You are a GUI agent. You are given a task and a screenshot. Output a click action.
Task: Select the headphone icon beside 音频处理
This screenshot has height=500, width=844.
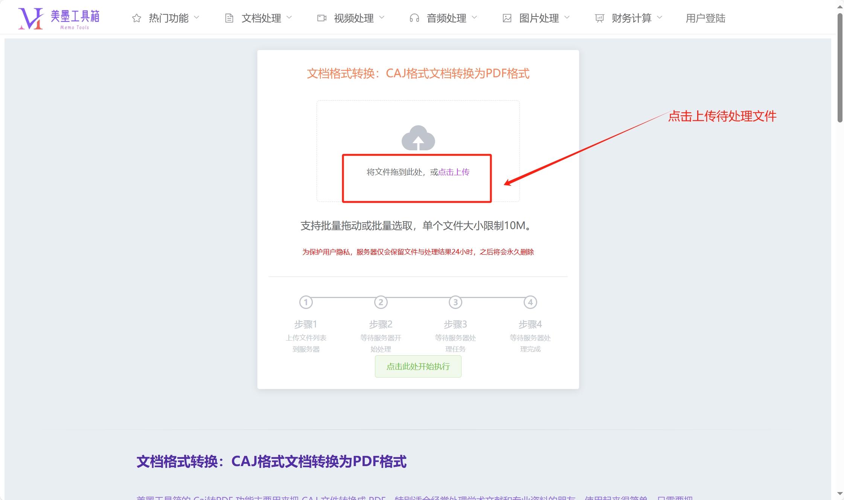[414, 17]
